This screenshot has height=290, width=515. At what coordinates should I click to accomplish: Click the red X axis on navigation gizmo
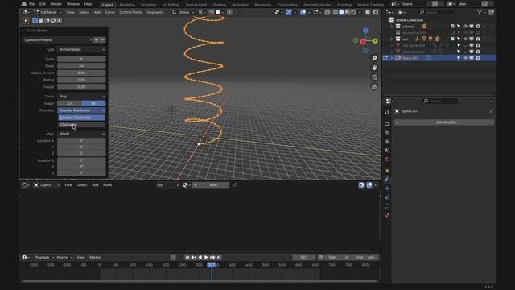coord(363,42)
